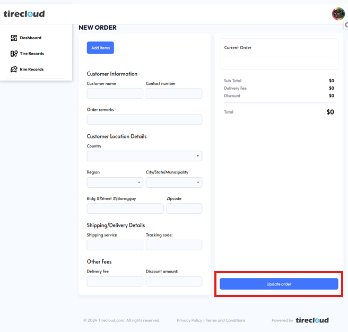Image resolution: width=348 pixels, height=332 pixels.
Task: Select the Order remarks text field
Action: 144,120
